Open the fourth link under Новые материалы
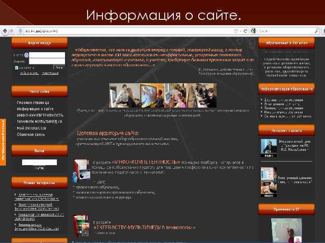The width and height of the screenshot is (325, 243). [x=37, y=226]
